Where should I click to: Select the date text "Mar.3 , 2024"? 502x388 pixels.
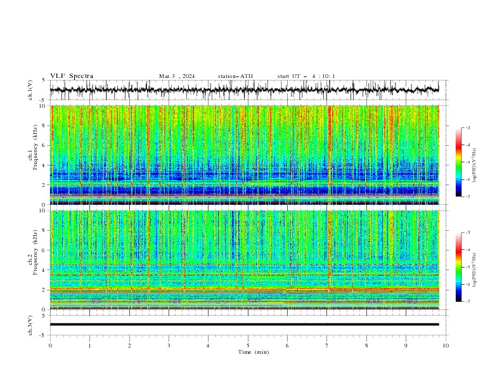pyautogui.click(x=177, y=76)
